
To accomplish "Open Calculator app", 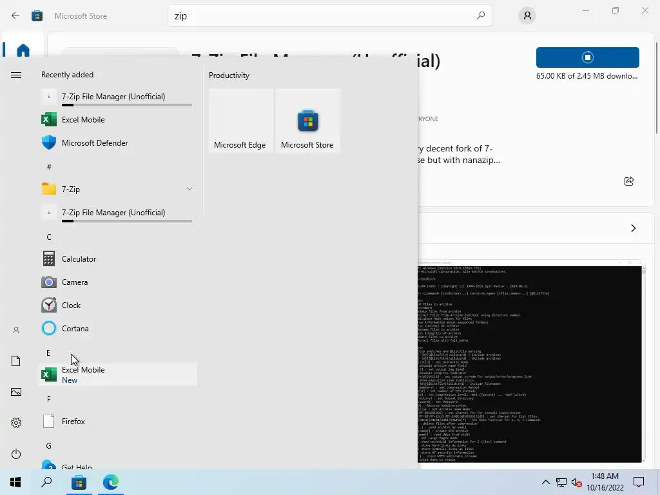I will (x=117, y=259).
